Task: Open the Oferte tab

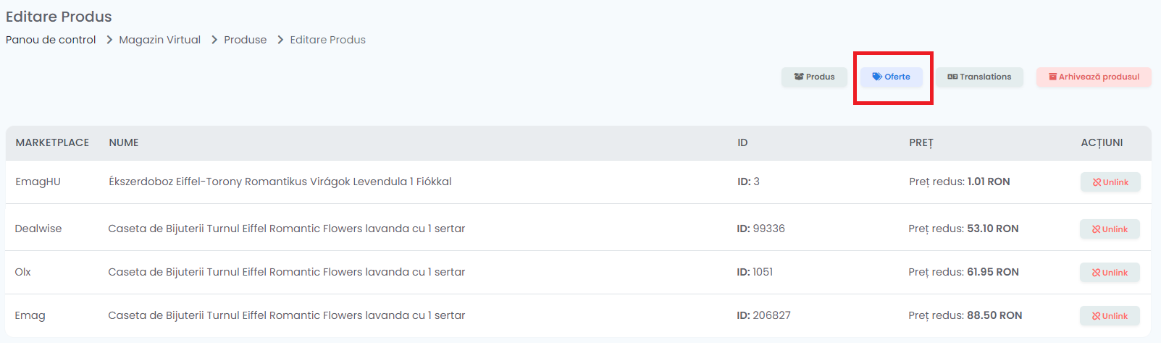Action: tap(892, 77)
